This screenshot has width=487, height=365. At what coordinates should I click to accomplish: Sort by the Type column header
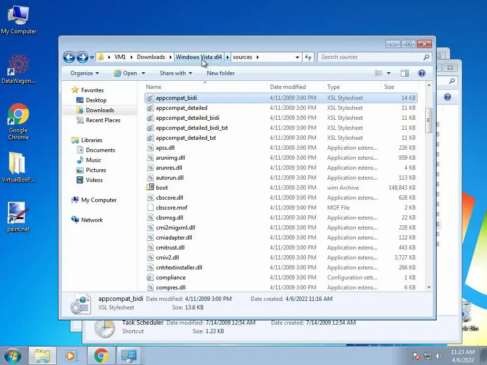[x=352, y=87]
